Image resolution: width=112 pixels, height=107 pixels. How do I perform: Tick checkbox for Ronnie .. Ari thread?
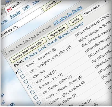(x=32, y=92)
